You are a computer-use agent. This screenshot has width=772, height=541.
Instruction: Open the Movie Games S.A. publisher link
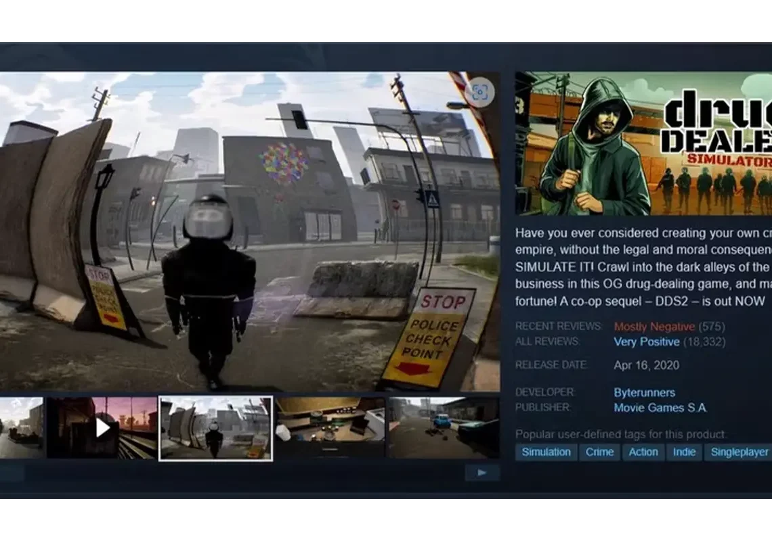pyautogui.click(x=660, y=408)
